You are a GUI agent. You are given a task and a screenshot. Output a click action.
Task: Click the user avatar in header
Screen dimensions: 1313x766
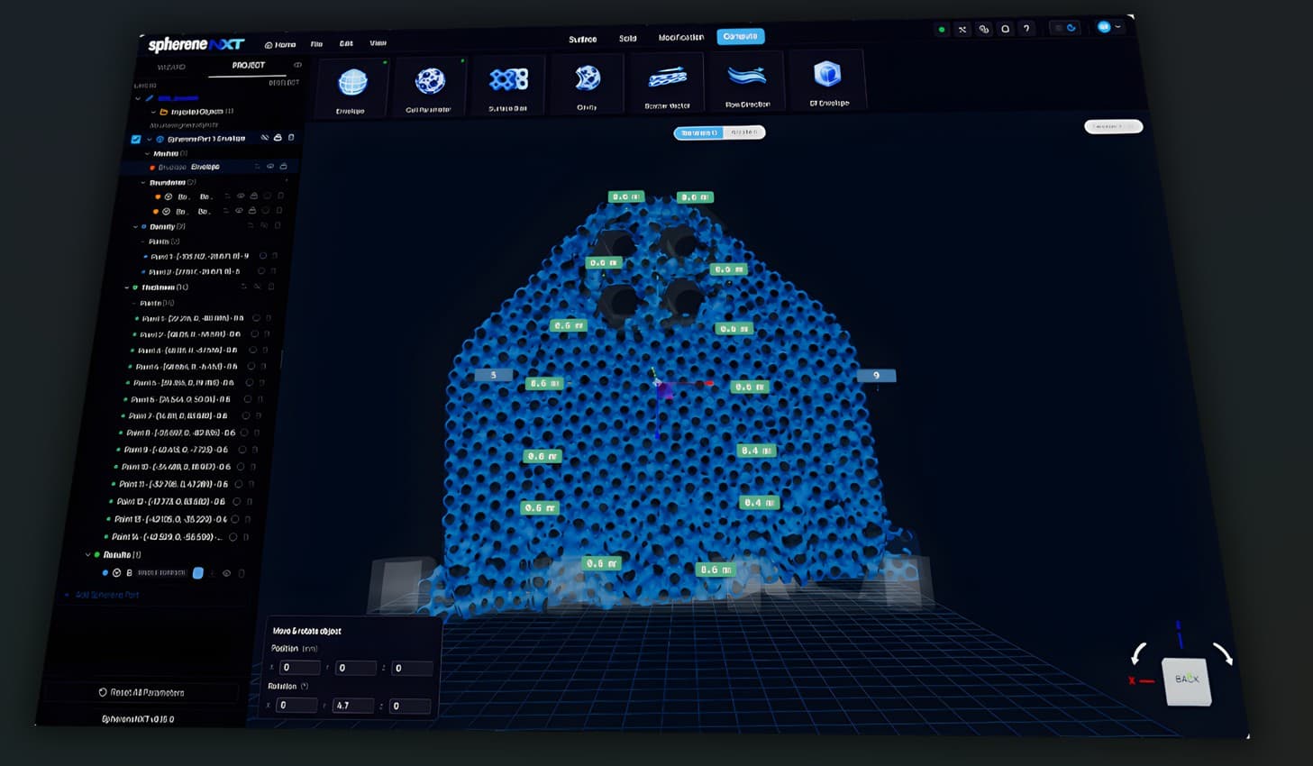[1104, 27]
